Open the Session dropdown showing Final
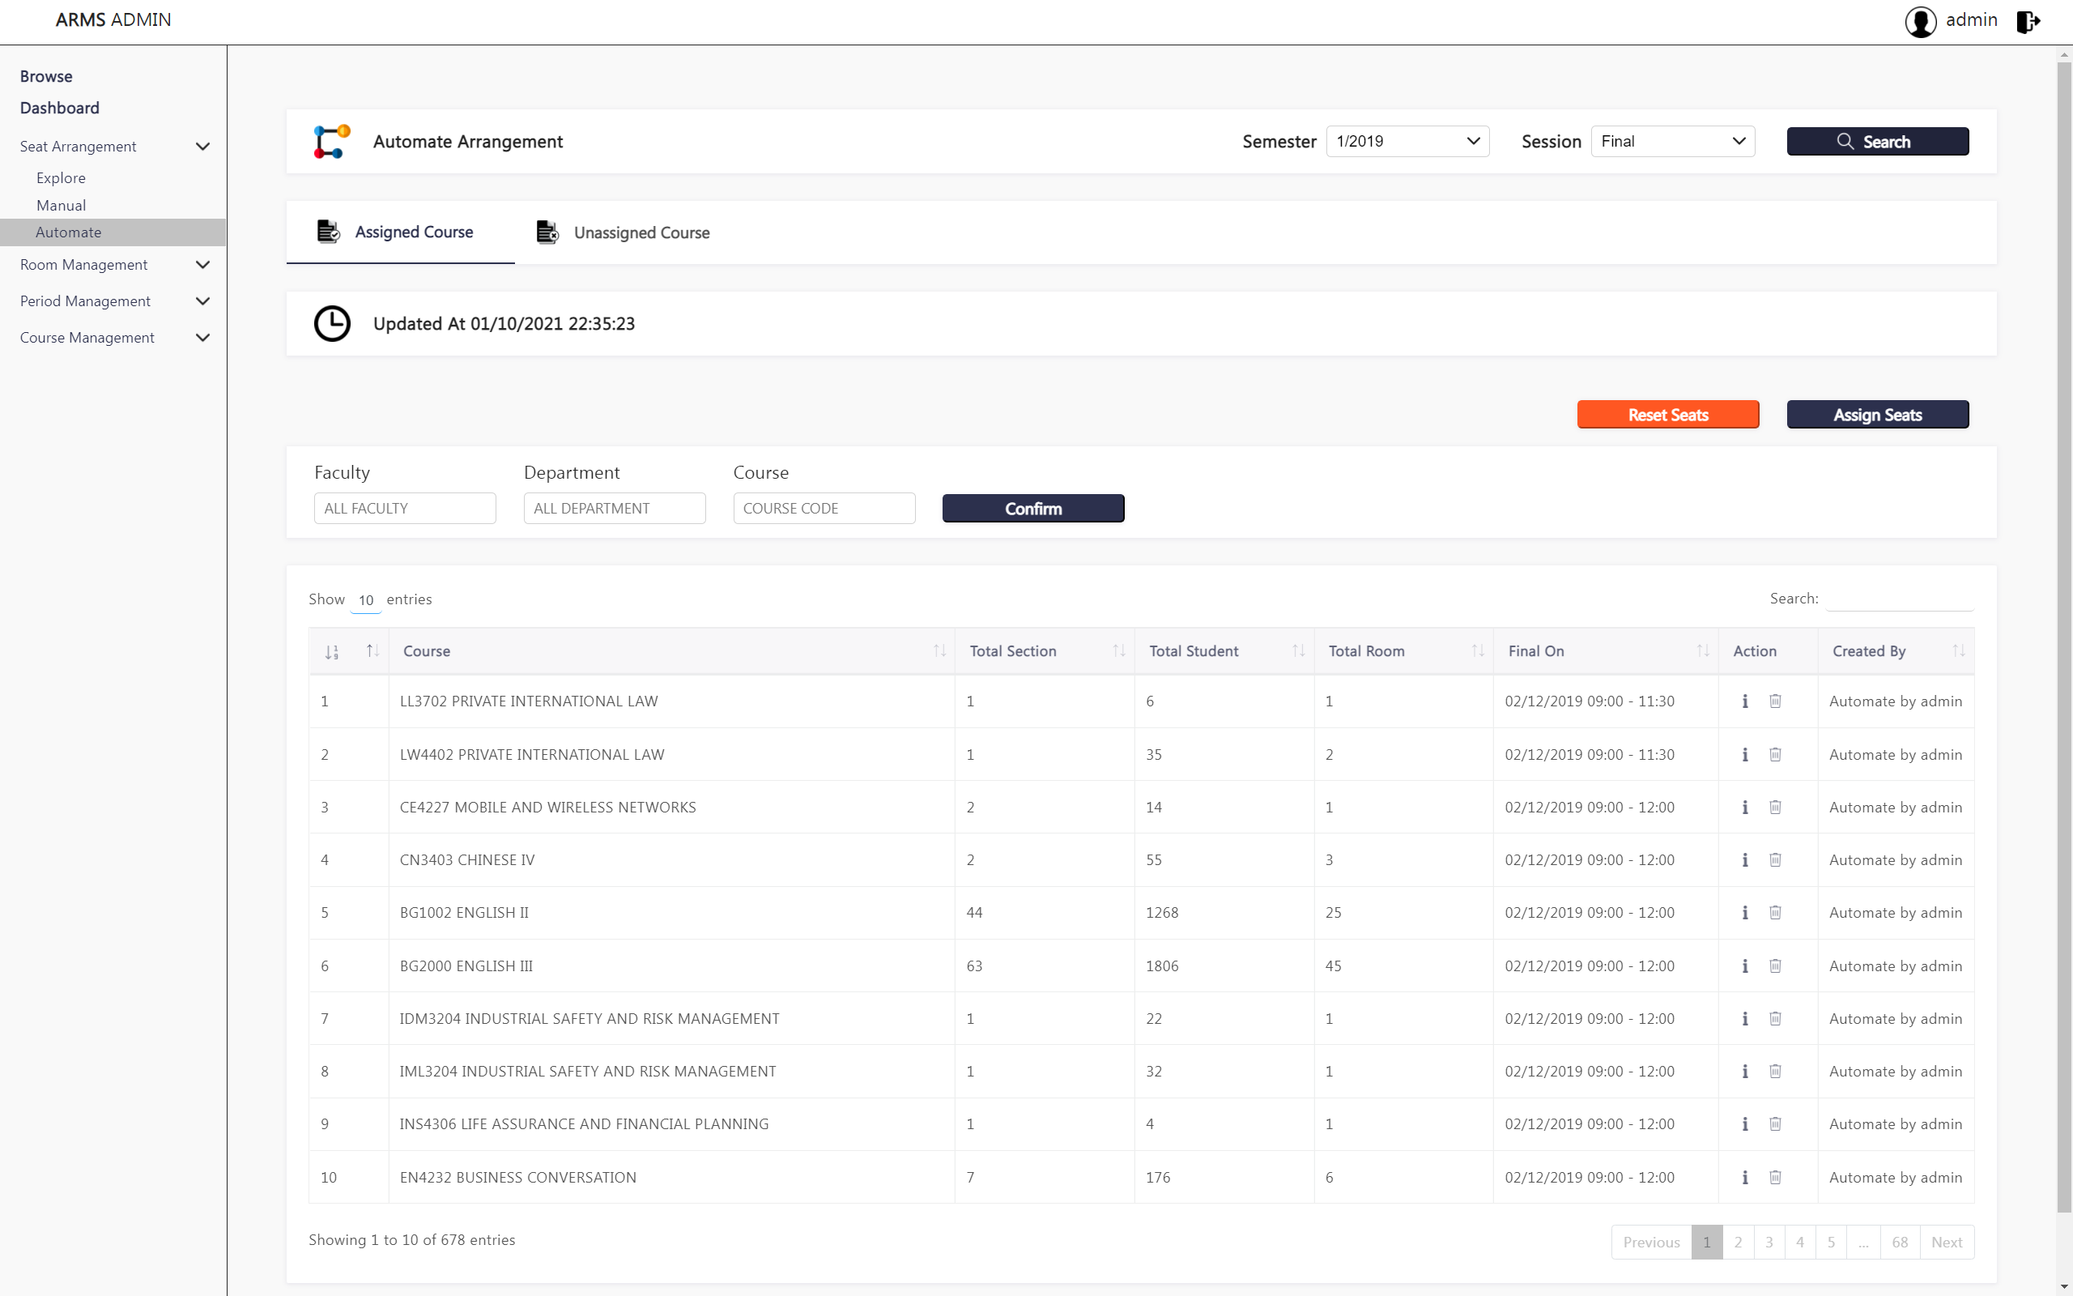 [1671, 142]
